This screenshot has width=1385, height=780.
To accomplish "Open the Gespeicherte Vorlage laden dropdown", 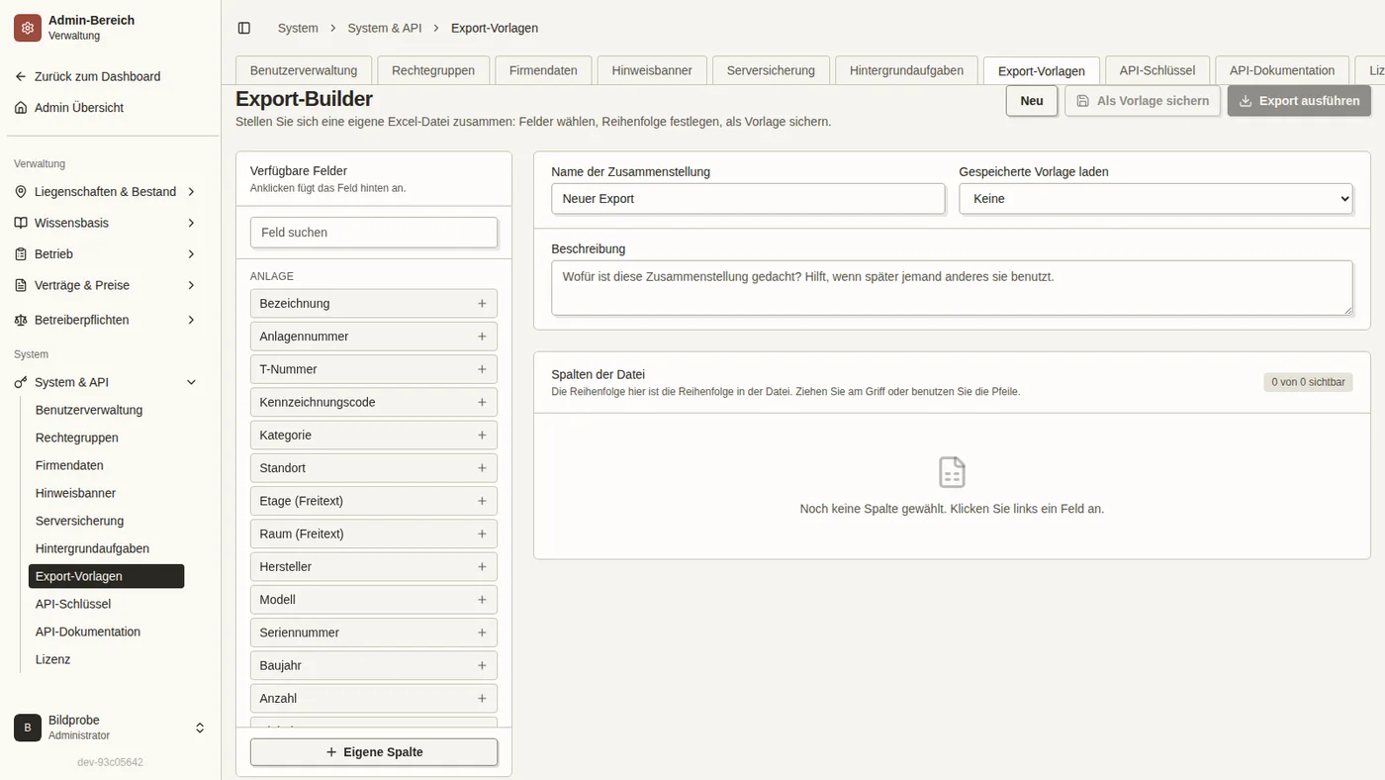I will pos(1155,198).
